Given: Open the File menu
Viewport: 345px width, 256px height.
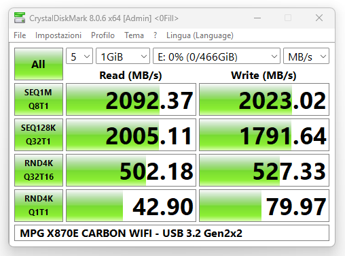Looking at the screenshot, I should [x=20, y=35].
